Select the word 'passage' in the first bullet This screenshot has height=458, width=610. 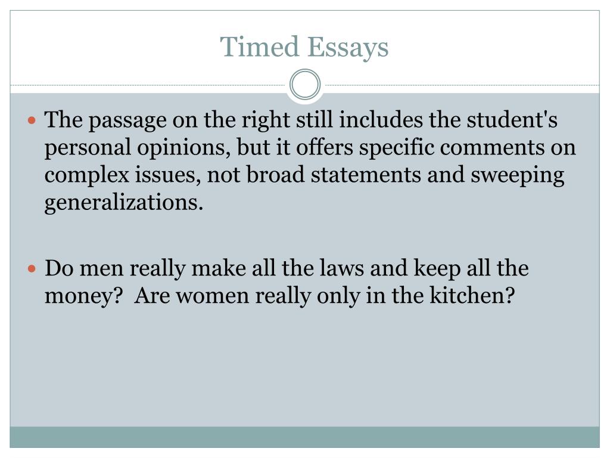[x=127, y=120]
